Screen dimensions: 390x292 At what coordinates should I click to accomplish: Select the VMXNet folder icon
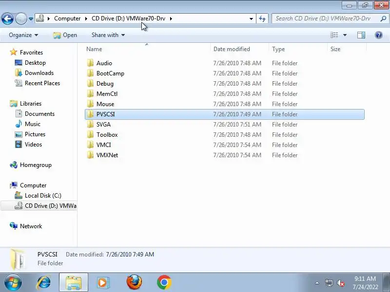click(91, 155)
